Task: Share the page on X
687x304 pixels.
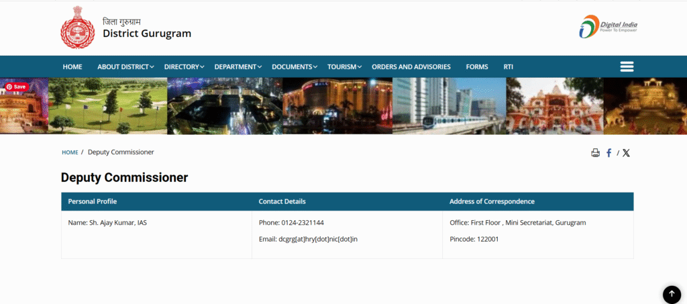Action: coord(626,153)
